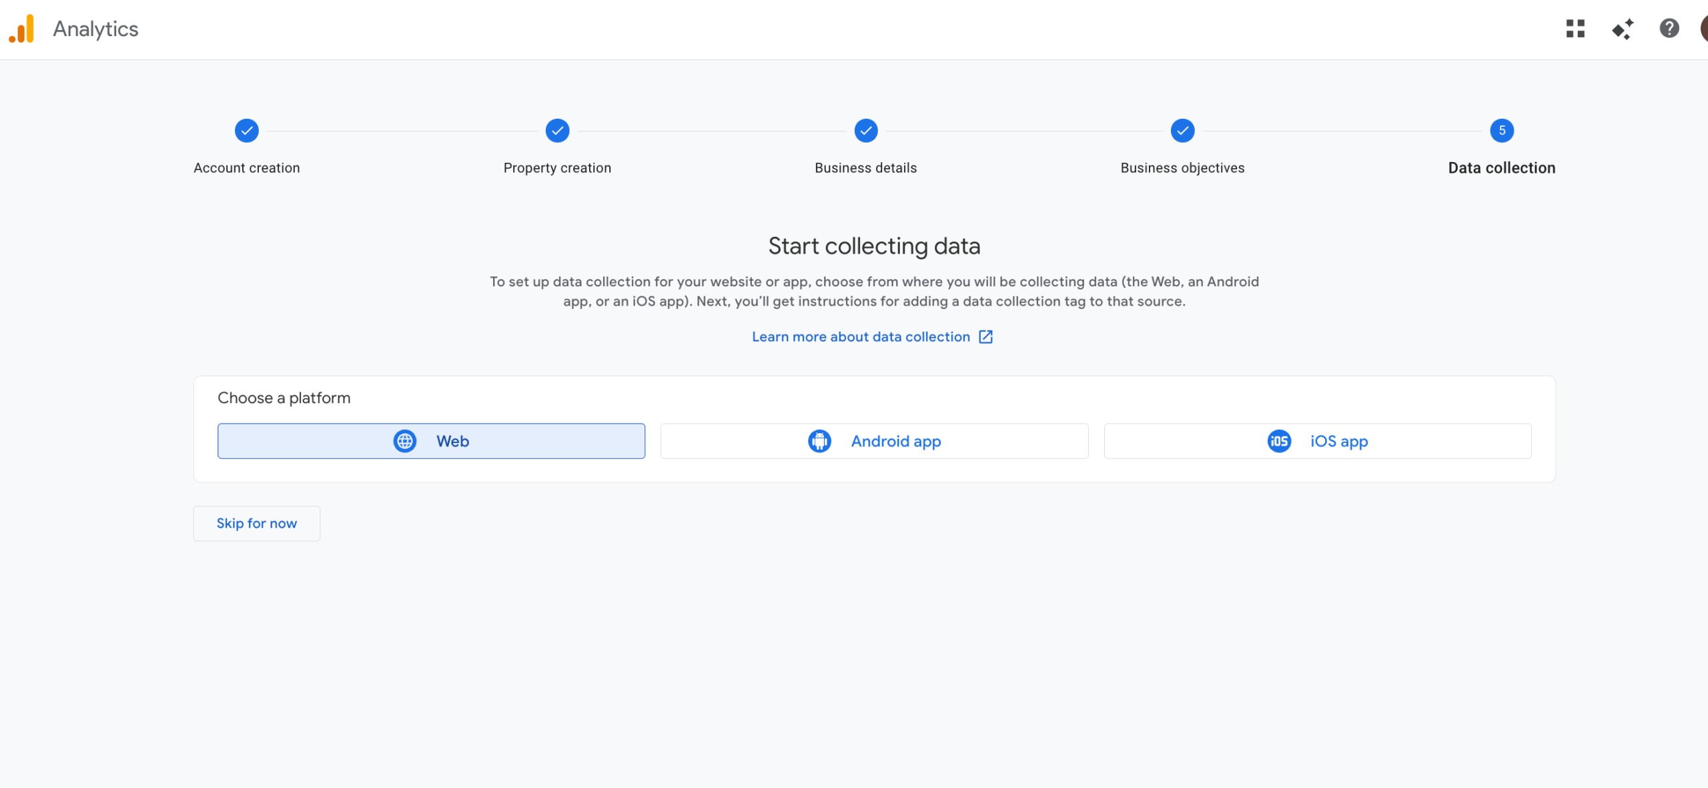
Task: Open the Google apps grid icon
Action: 1575,29
